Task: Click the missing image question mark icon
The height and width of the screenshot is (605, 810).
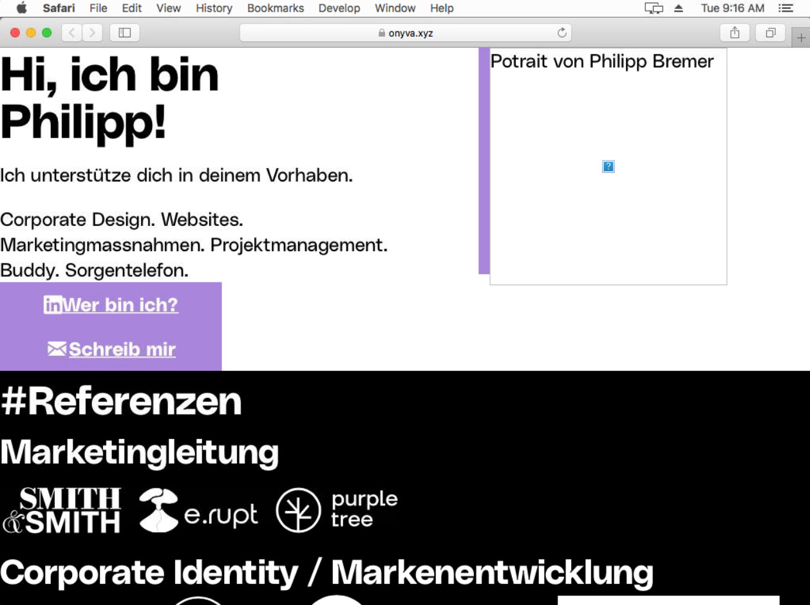Action: pyautogui.click(x=608, y=167)
